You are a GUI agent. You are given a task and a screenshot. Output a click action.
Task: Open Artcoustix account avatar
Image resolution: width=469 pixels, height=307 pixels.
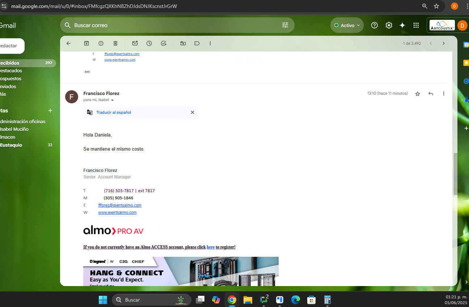click(x=462, y=25)
